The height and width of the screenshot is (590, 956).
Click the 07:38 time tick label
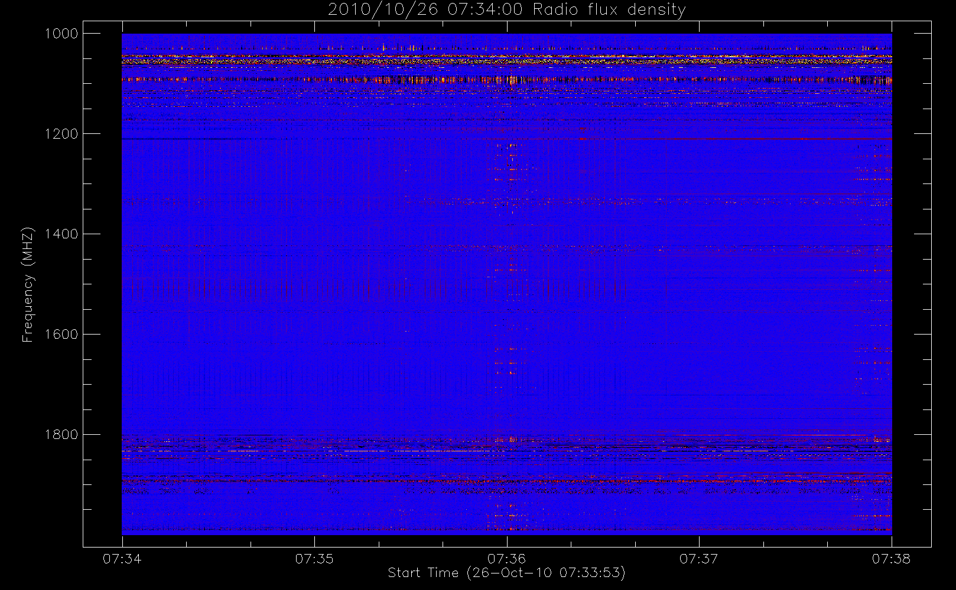tap(892, 559)
